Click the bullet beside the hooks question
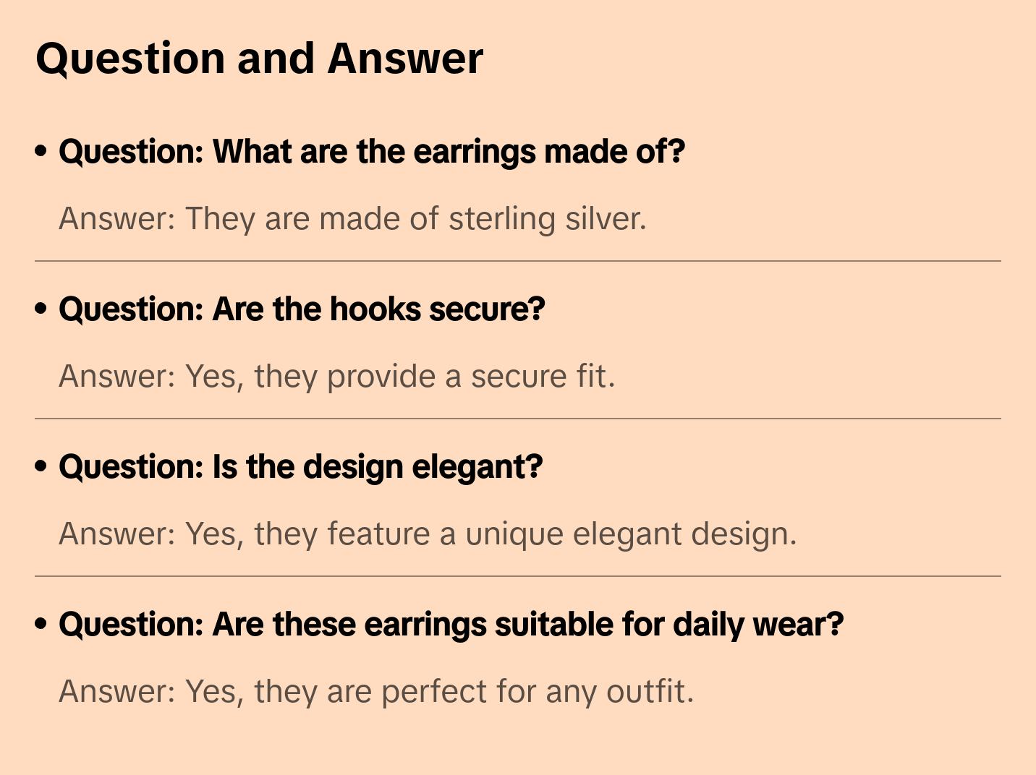 point(41,309)
